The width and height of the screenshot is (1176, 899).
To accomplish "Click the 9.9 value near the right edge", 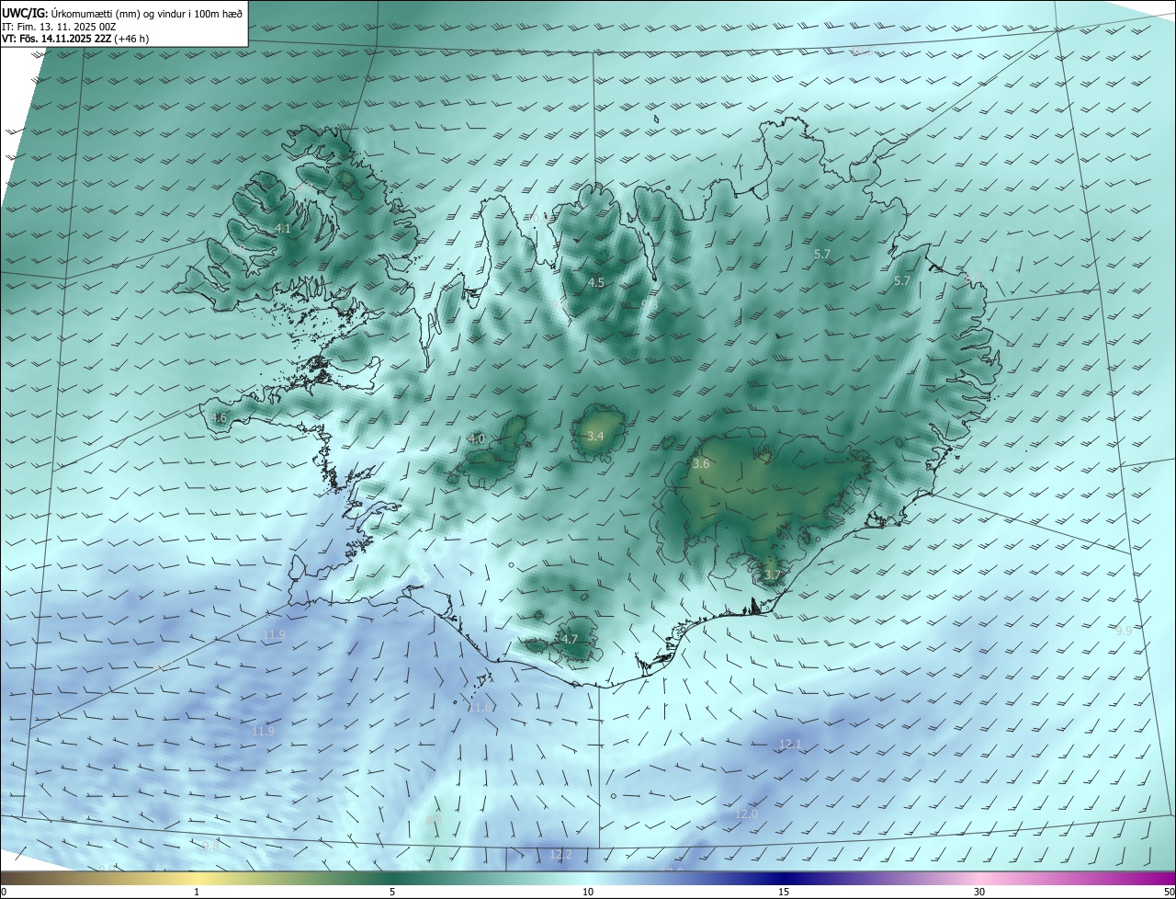I will tap(1124, 631).
